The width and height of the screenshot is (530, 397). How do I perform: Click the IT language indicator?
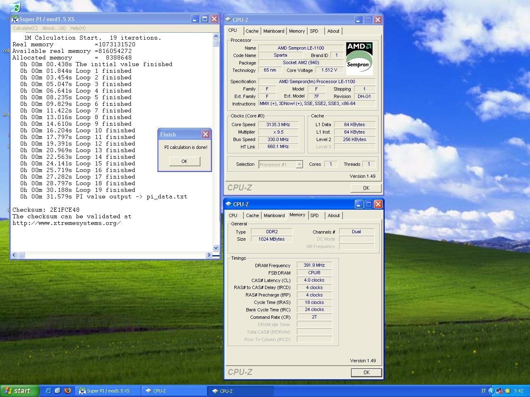pos(484,391)
